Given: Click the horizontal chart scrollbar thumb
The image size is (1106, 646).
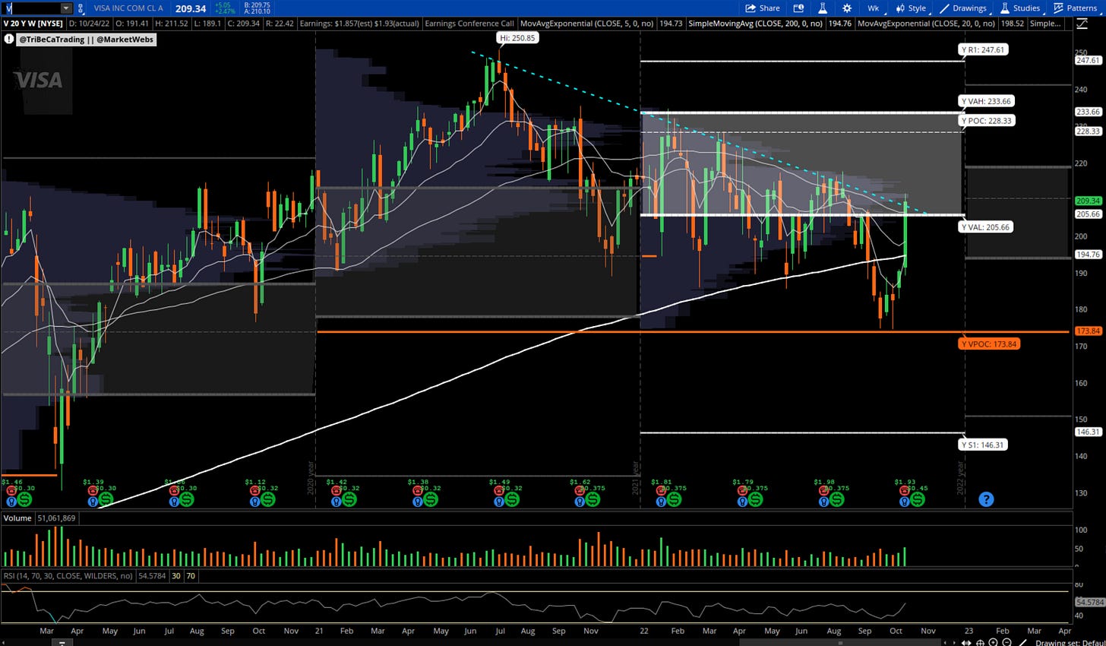Looking at the screenshot, I should 840,643.
